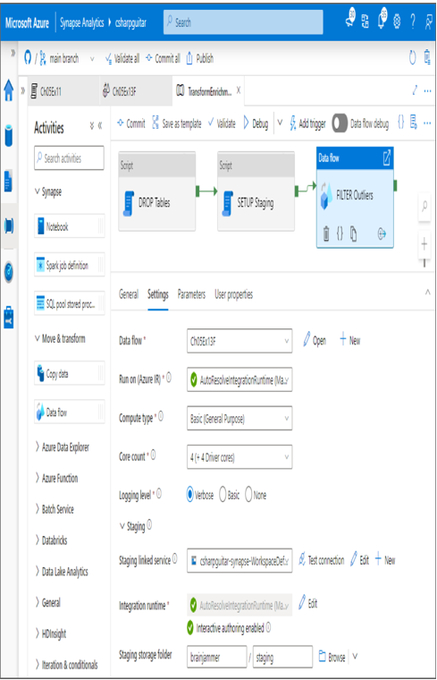Click the refresh icon near Publish toolbar

click(x=412, y=57)
